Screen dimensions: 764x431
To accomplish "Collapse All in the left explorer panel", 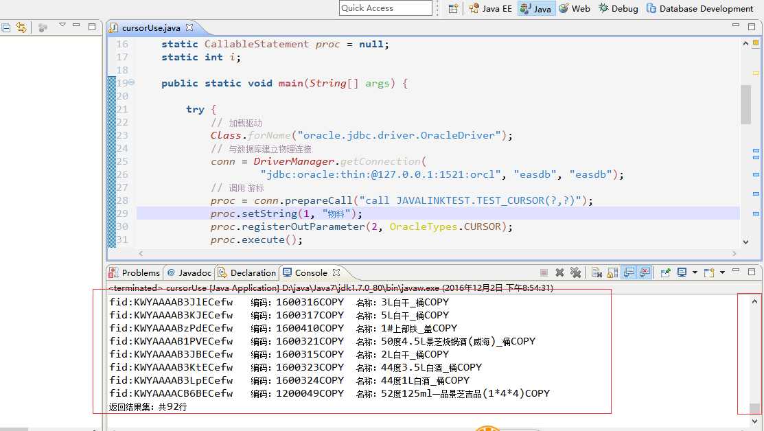I will (x=6, y=27).
